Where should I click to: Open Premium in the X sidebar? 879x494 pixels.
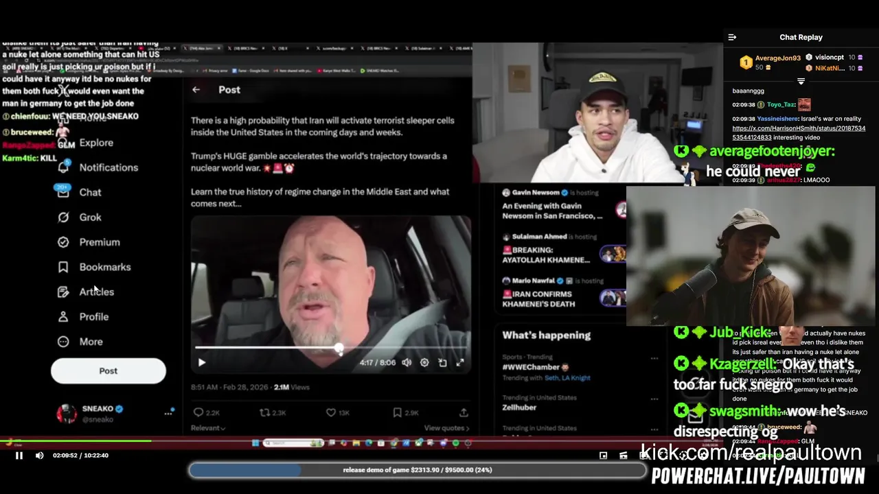pyautogui.click(x=100, y=242)
